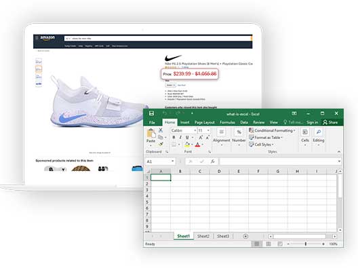The width and height of the screenshot is (358, 268).
Task: Click the Save icon in Excel title bar
Action: (151, 113)
